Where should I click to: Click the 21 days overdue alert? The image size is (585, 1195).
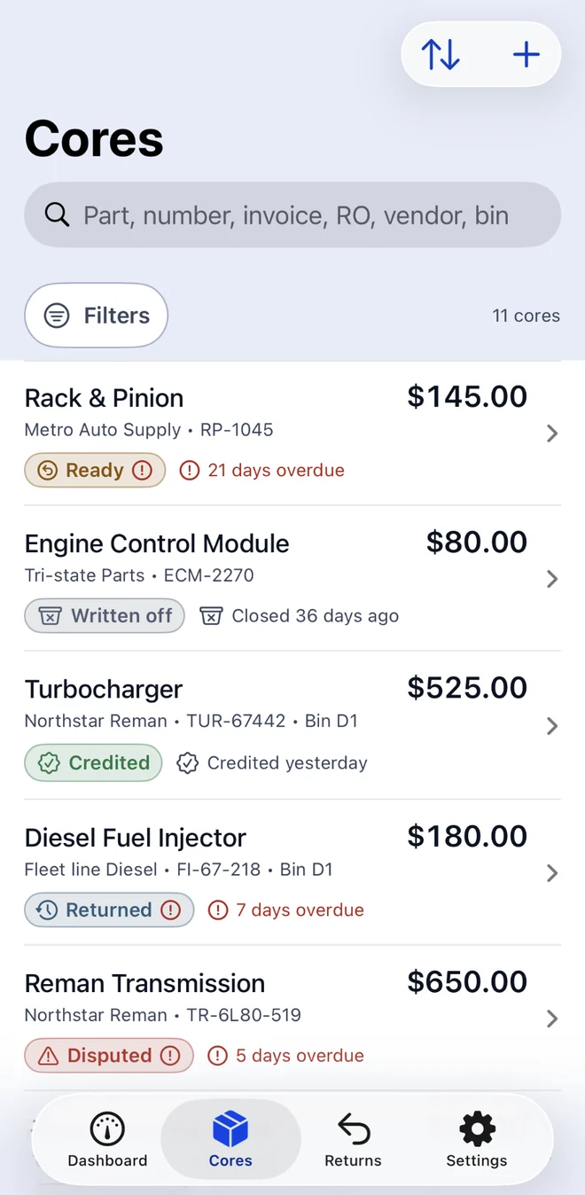pyautogui.click(x=262, y=470)
